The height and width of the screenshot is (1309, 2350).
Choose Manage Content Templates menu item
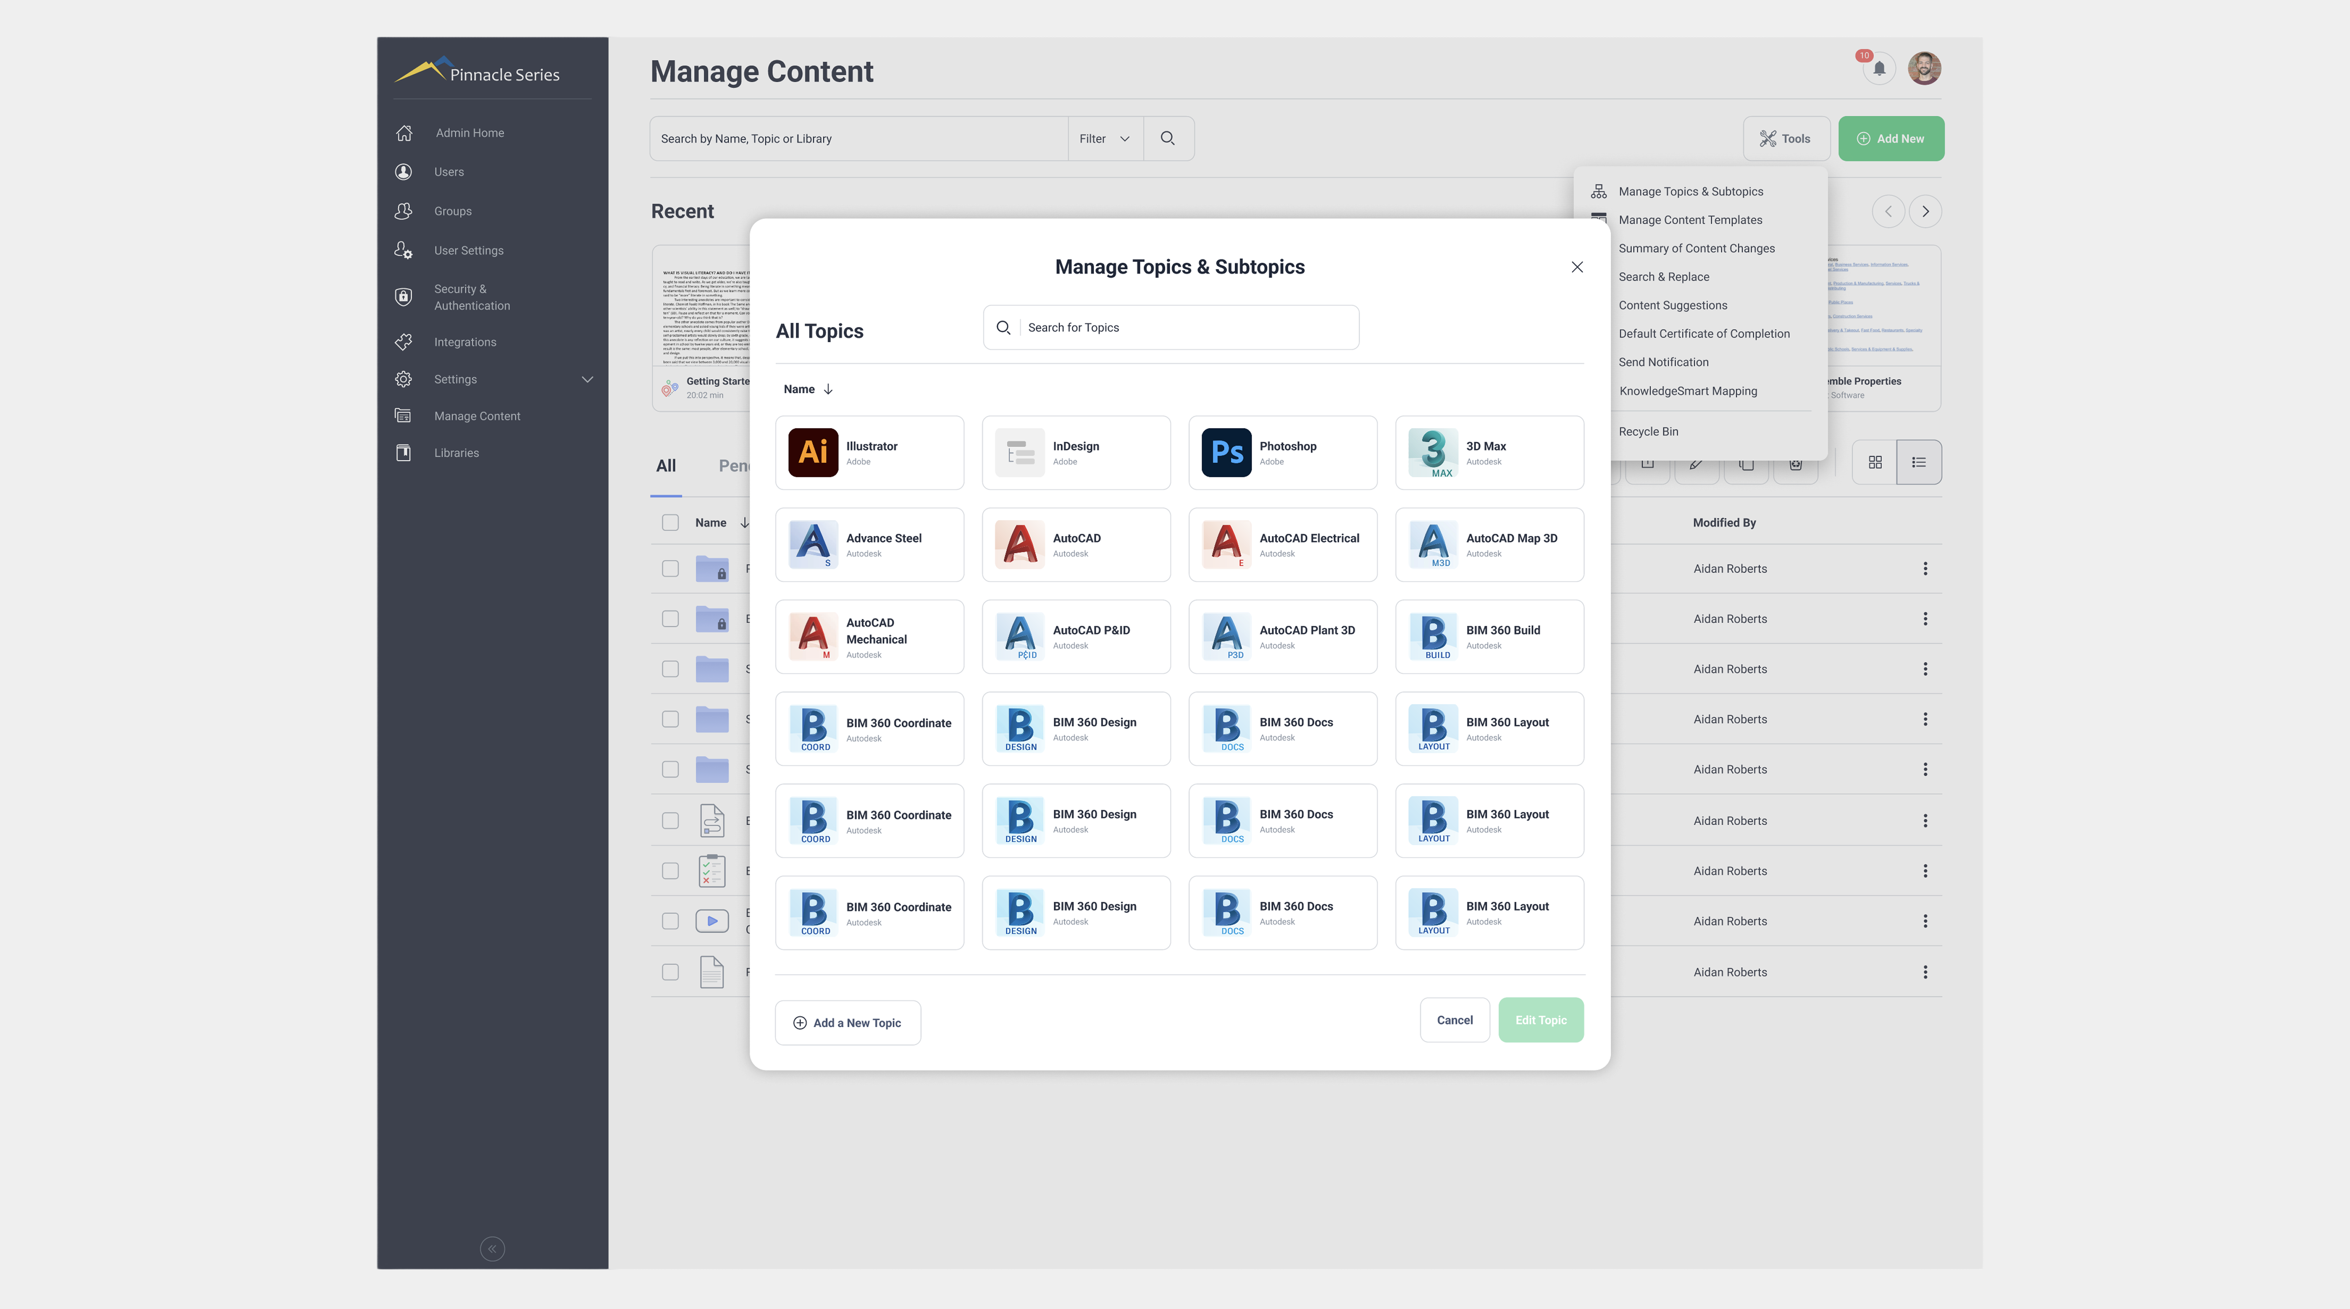1690,220
